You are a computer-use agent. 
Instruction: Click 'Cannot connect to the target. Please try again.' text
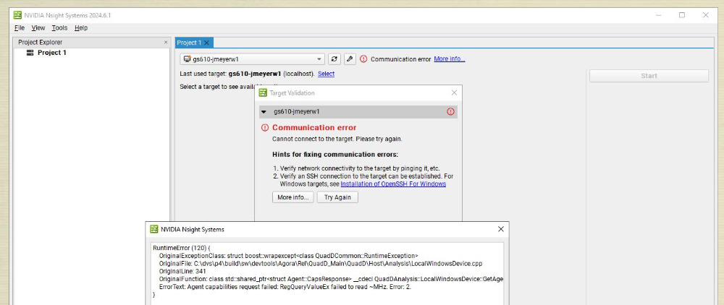click(x=337, y=139)
